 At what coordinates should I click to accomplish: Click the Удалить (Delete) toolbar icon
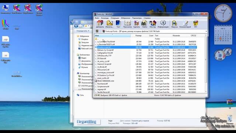coord(136,24)
